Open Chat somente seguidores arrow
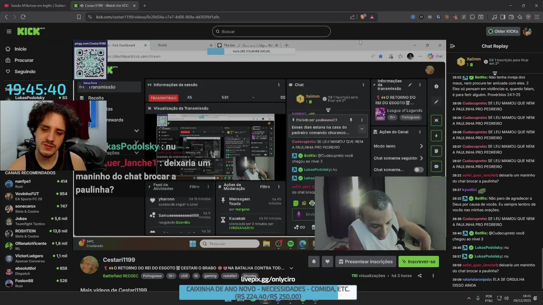This screenshot has width=543, height=305. pos(421,158)
